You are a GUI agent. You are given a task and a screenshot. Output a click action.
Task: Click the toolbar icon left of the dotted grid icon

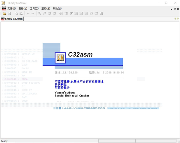(x=81, y=13)
